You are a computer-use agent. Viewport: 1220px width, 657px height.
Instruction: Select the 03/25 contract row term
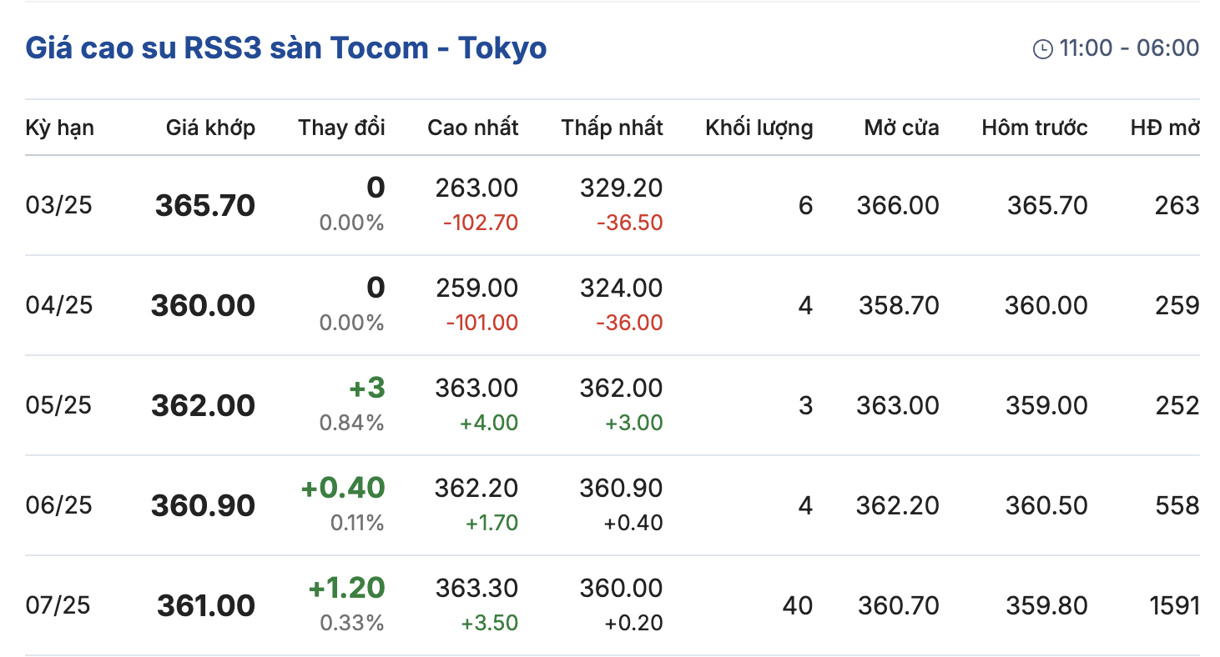(x=59, y=205)
